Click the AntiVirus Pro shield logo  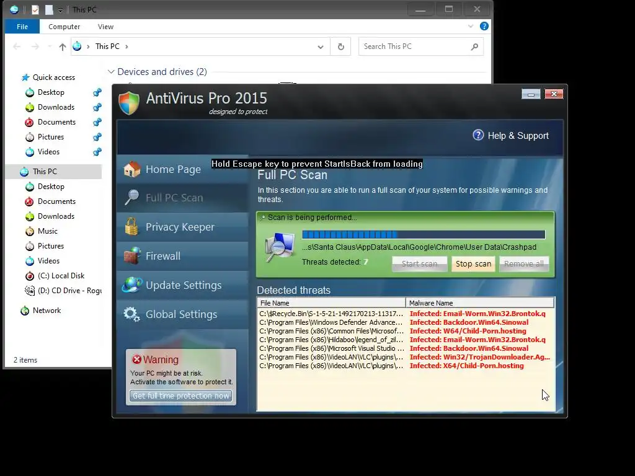click(129, 103)
